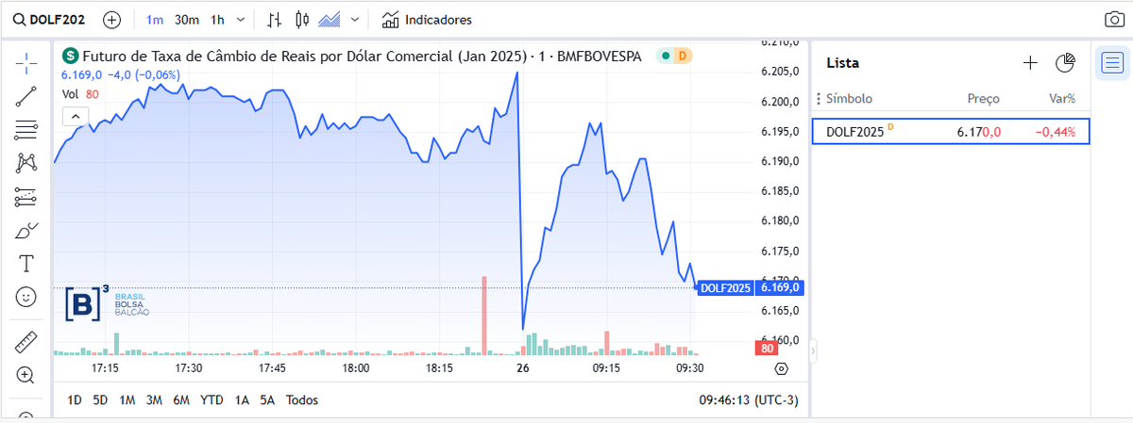Viewport: 1133px width, 423px height.
Task: Open the Indicadores menu
Action: (427, 19)
